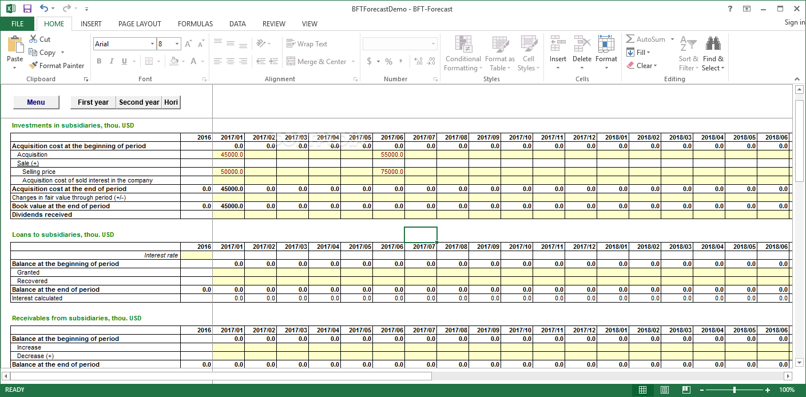Open the Format cells menu icon
Image resolution: width=806 pixels, height=397 pixels.
point(606,44)
